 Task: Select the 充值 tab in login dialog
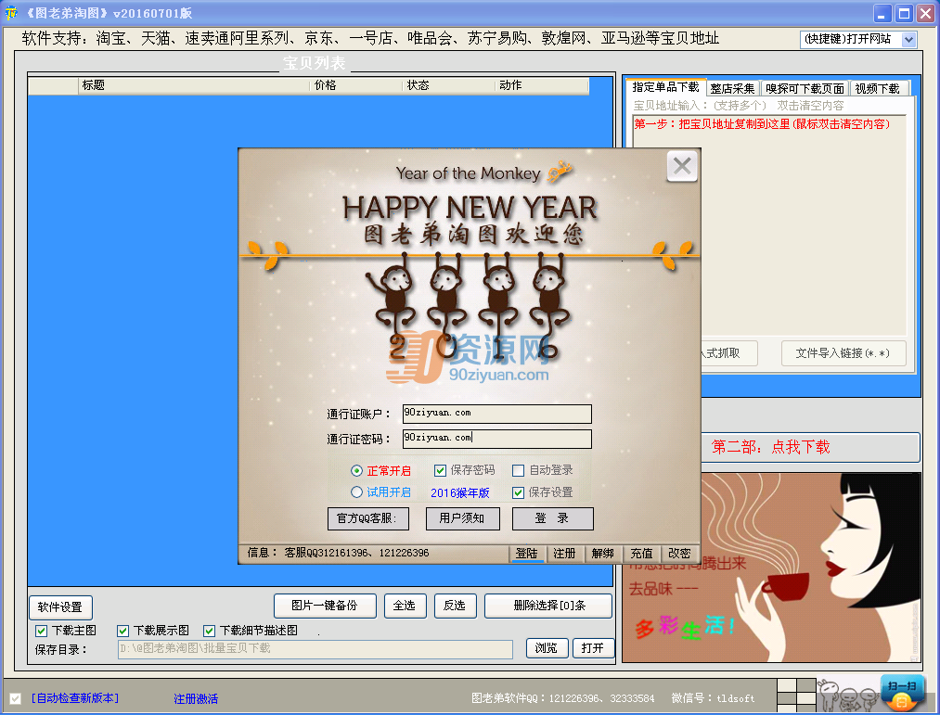tap(641, 554)
